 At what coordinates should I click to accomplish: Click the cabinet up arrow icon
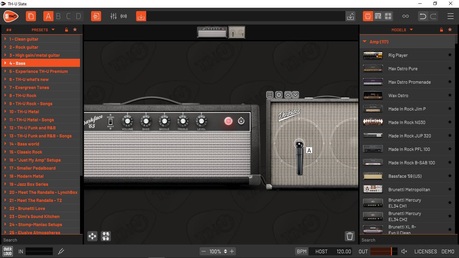(288, 95)
